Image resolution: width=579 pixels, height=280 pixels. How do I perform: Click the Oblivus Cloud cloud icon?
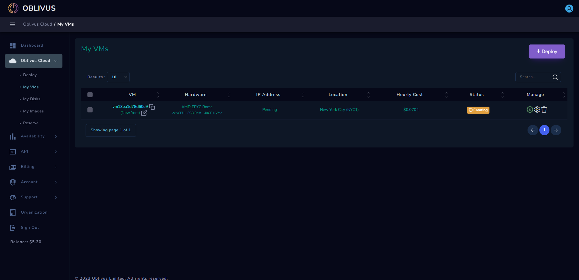pyautogui.click(x=13, y=61)
